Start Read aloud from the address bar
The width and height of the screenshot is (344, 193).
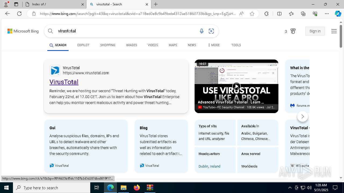241,14
